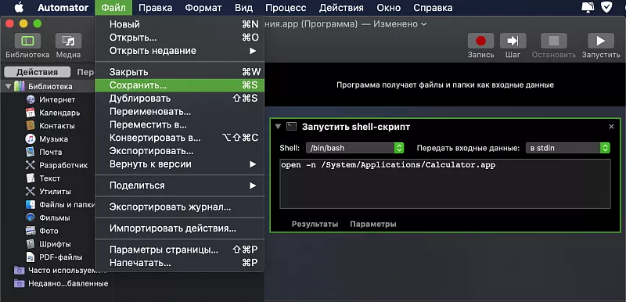This screenshot has height=302, width=626.
Task: Select the Музыка category icon
Action: pyautogui.click(x=31, y=138)
